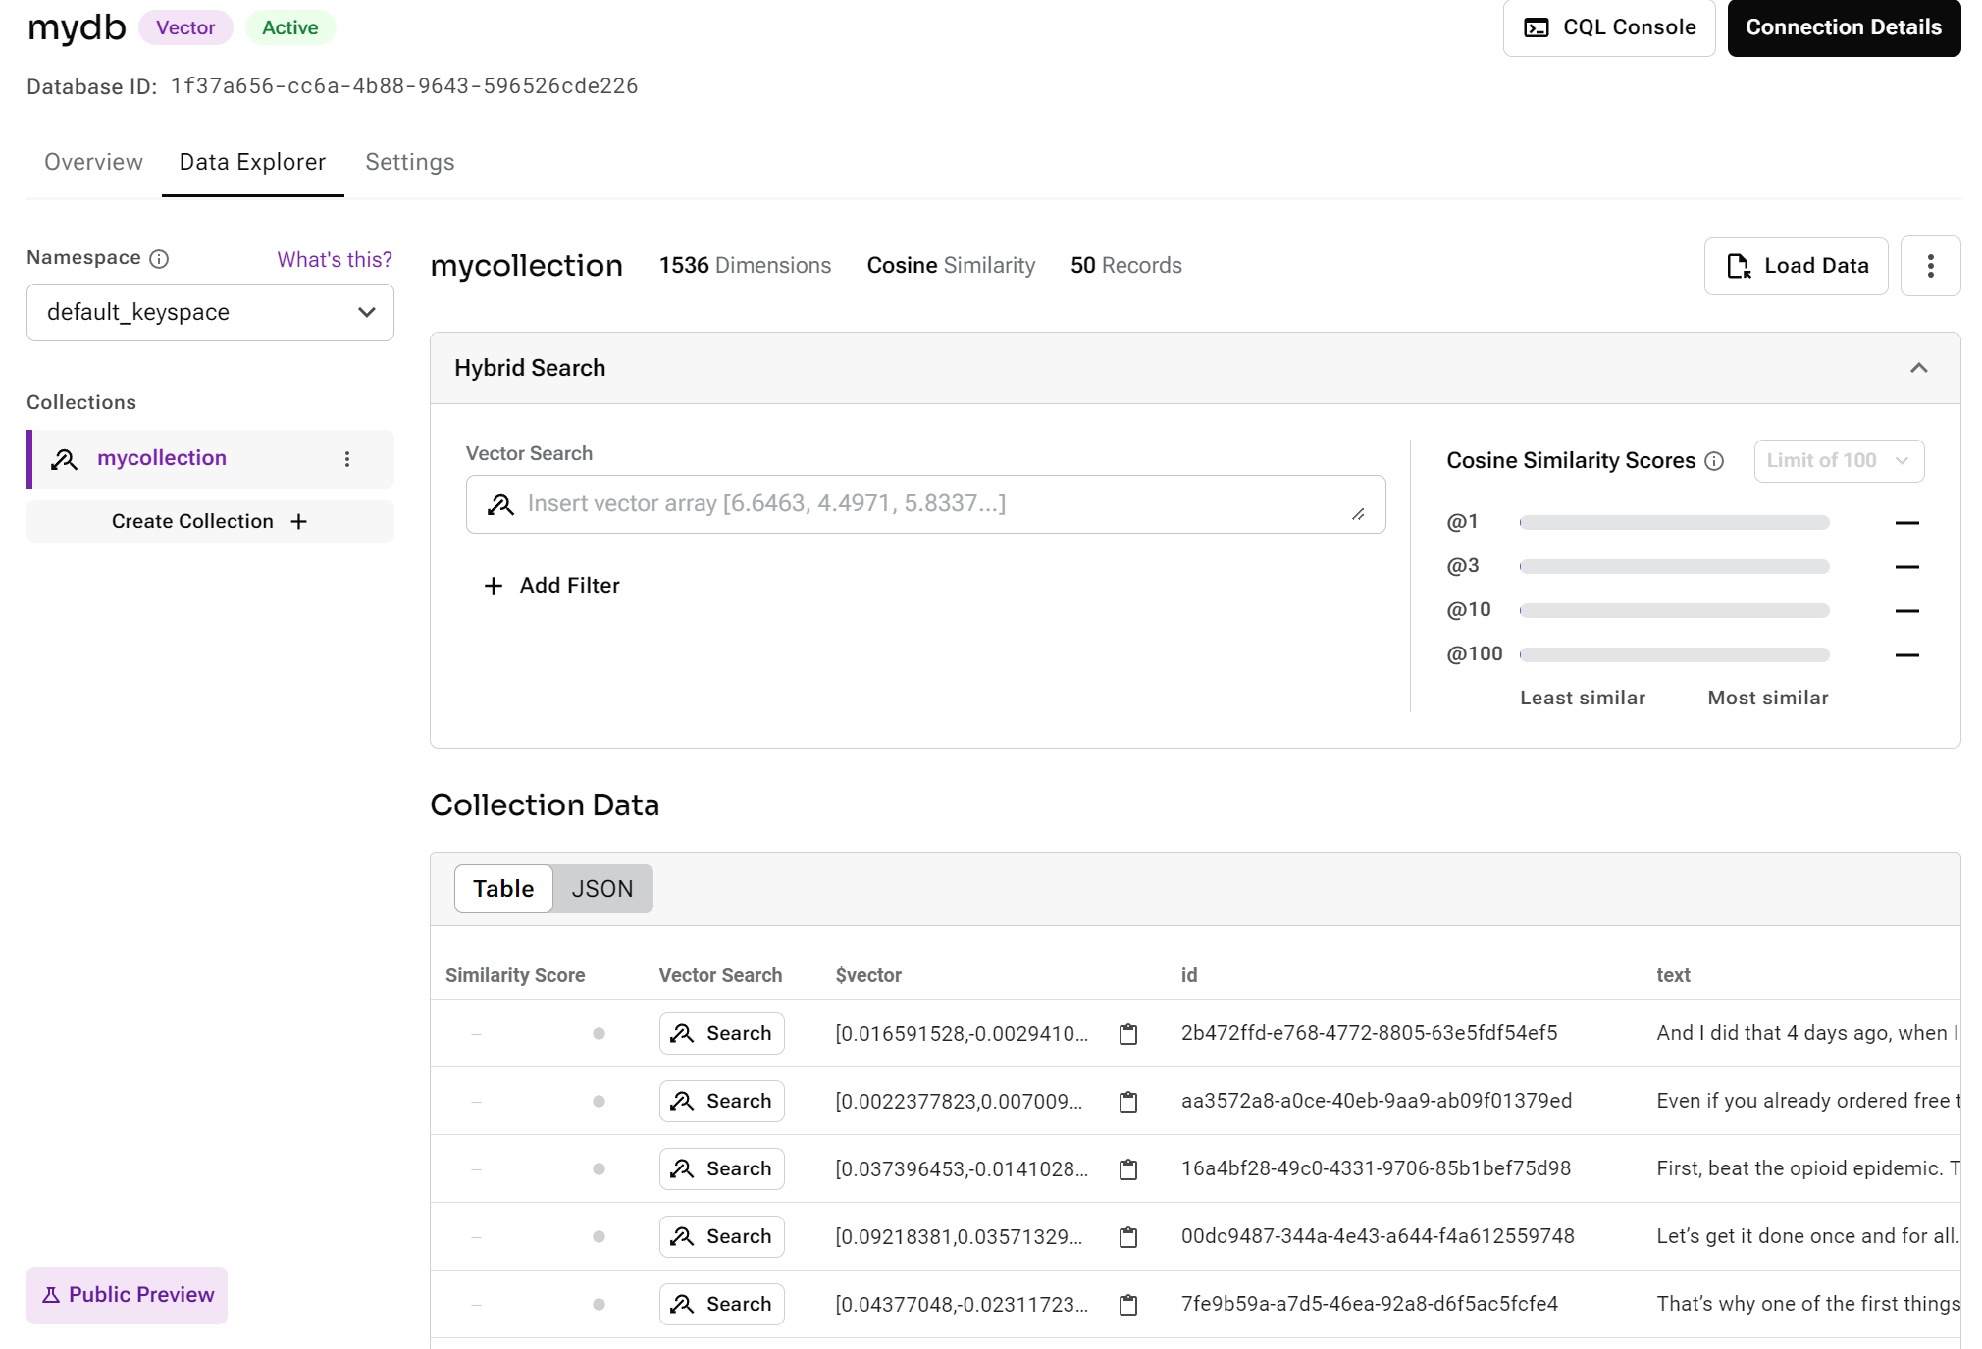The width and height of the screenshot is (1982, 1349).
Task: Copy vector of the last visible row
Action: (1128, 1305)
